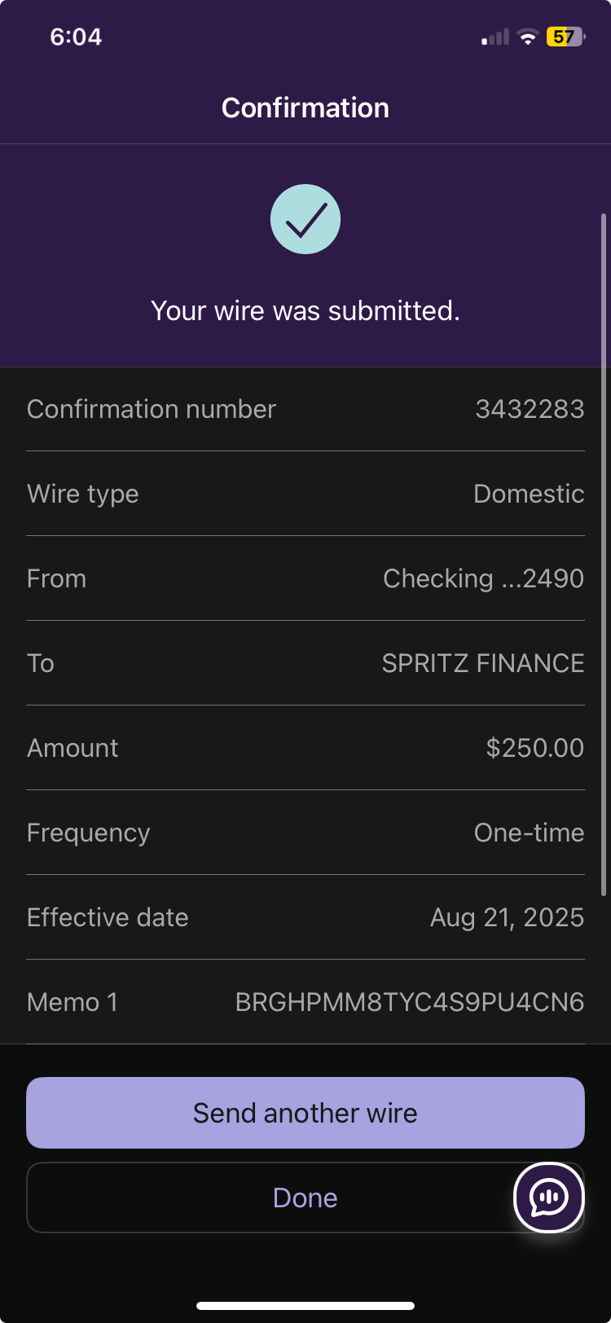Tap the 'Your wire was submitted.' message
The width and height of the screenshot is (611, 1323).
click(x=305, y=310)
